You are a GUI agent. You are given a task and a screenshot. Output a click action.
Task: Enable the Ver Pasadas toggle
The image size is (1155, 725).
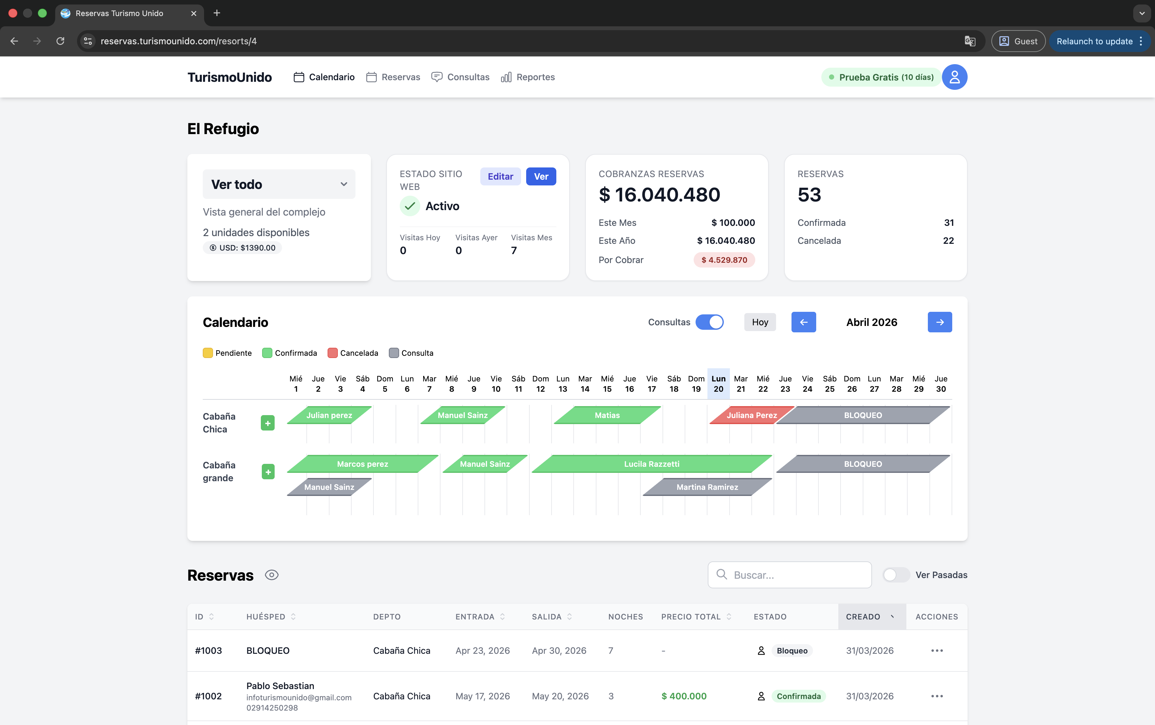pyautogui.click(x=896, y=575)
